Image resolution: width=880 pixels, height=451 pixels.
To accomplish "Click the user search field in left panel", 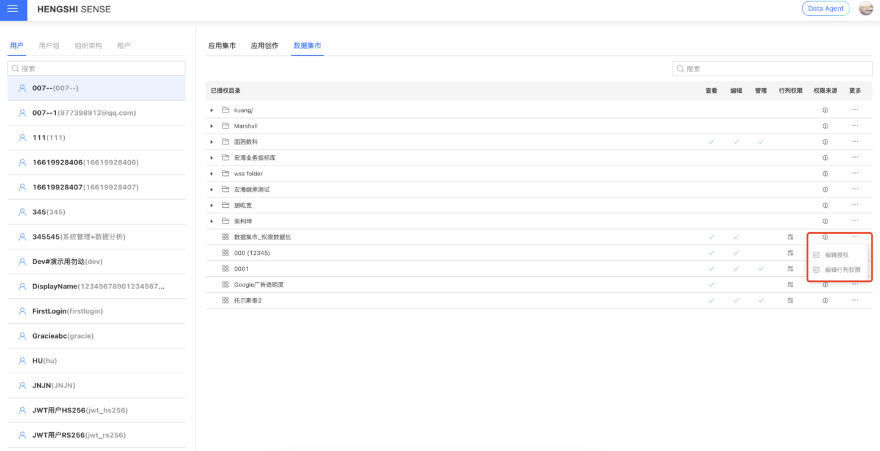I will point(97,68).
